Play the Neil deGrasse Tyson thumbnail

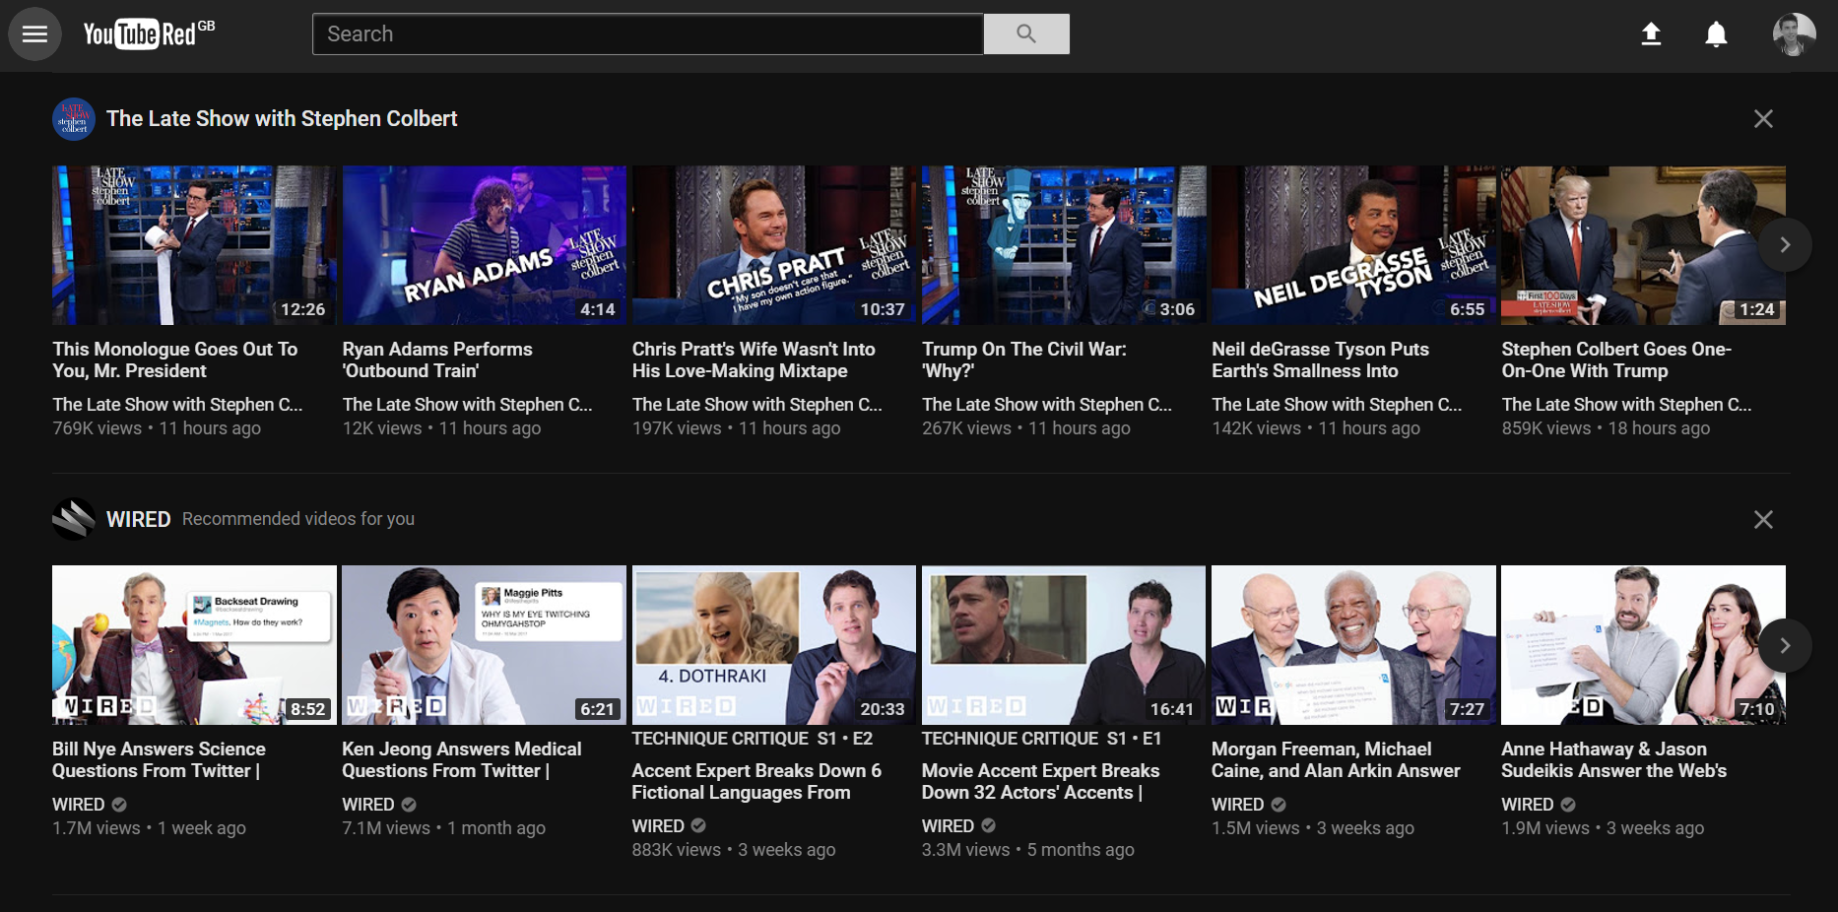click(x=1353, y=245)
